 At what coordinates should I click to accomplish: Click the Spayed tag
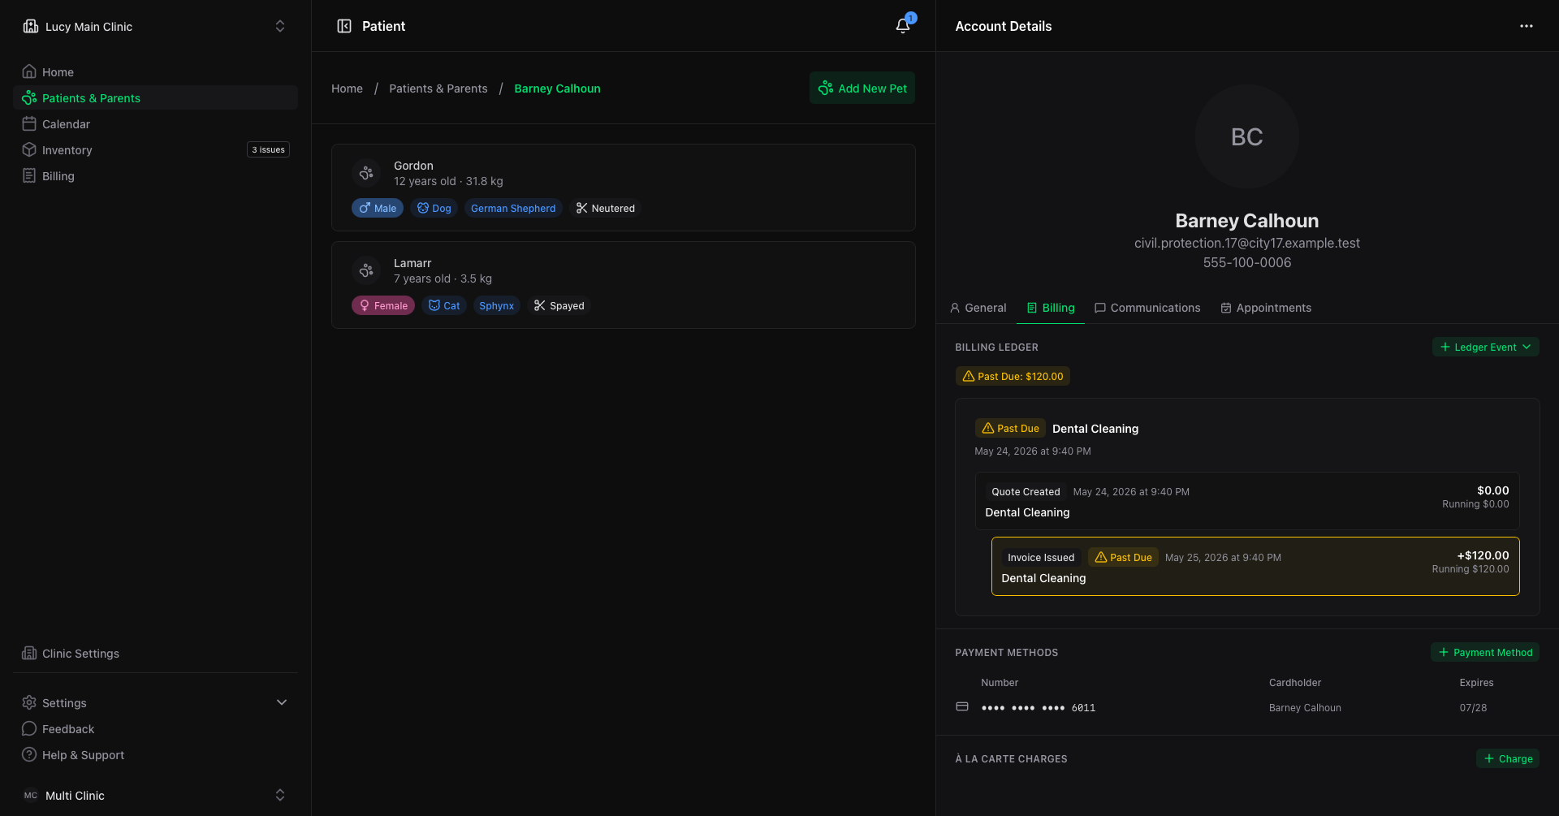tap(559, 306)
